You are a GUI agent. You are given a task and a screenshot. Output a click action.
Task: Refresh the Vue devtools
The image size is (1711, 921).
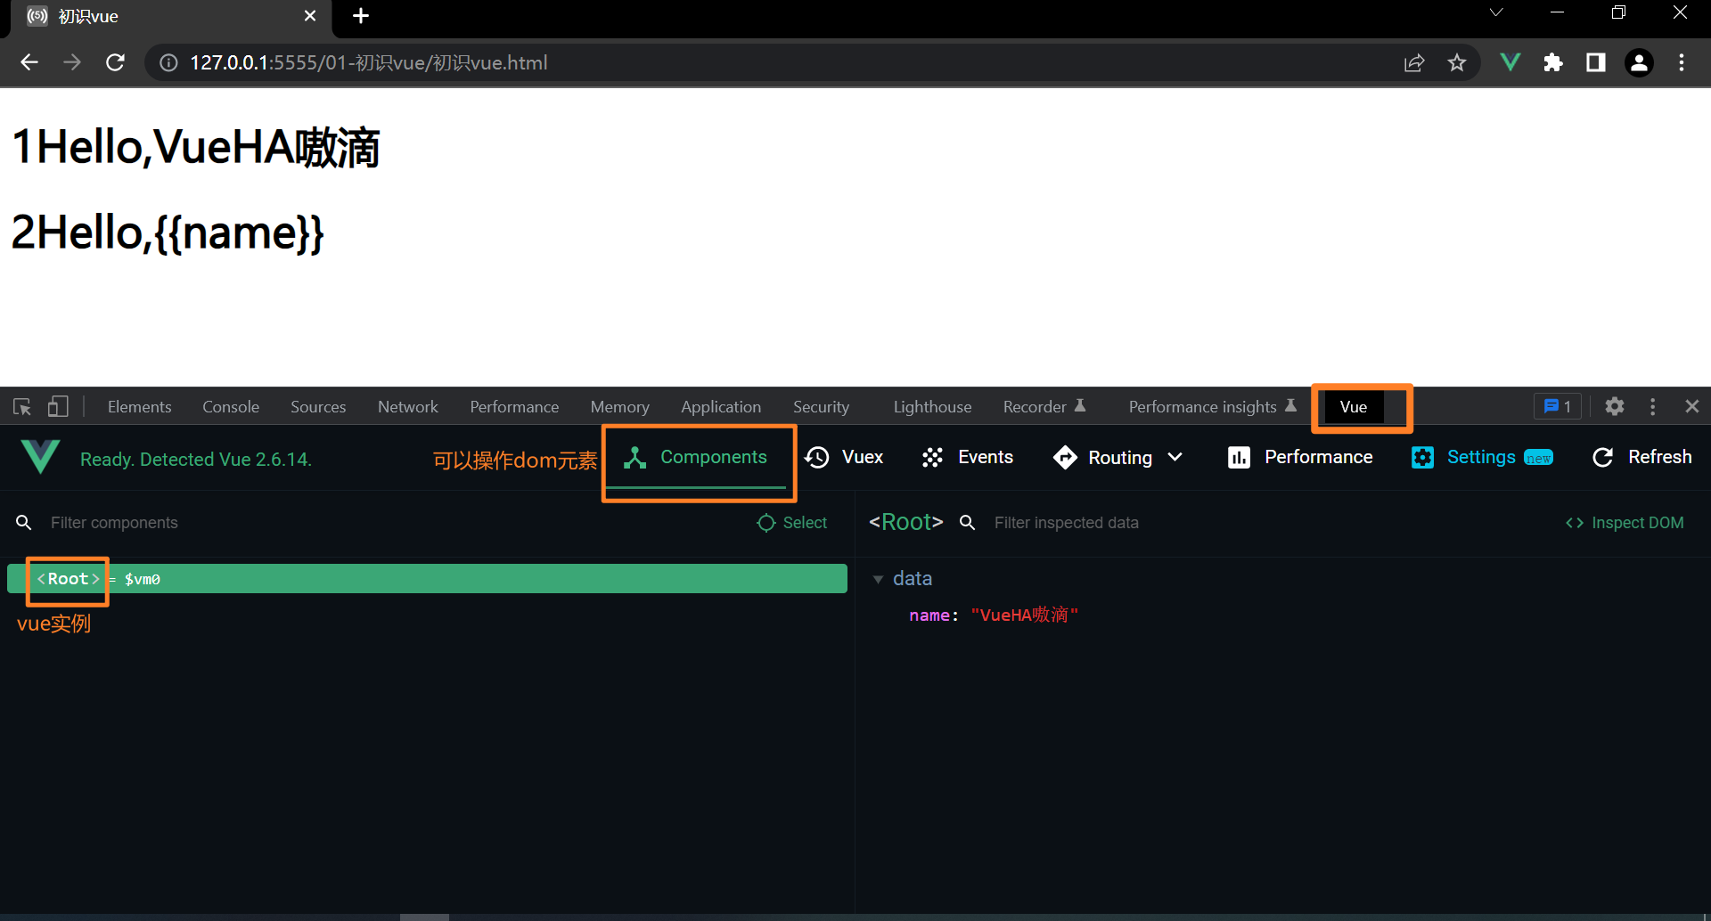coord(1641,457)
